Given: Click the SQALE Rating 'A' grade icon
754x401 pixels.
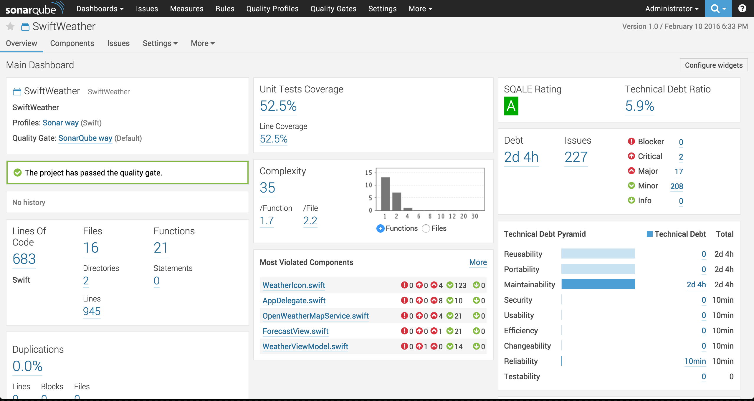Looking at the screenshot, I should point(511,106).
